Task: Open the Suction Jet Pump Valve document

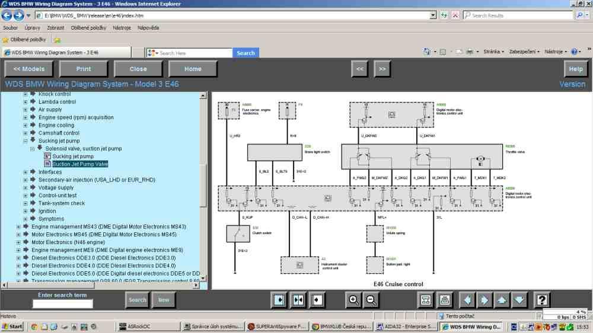Action: (80, 164)
